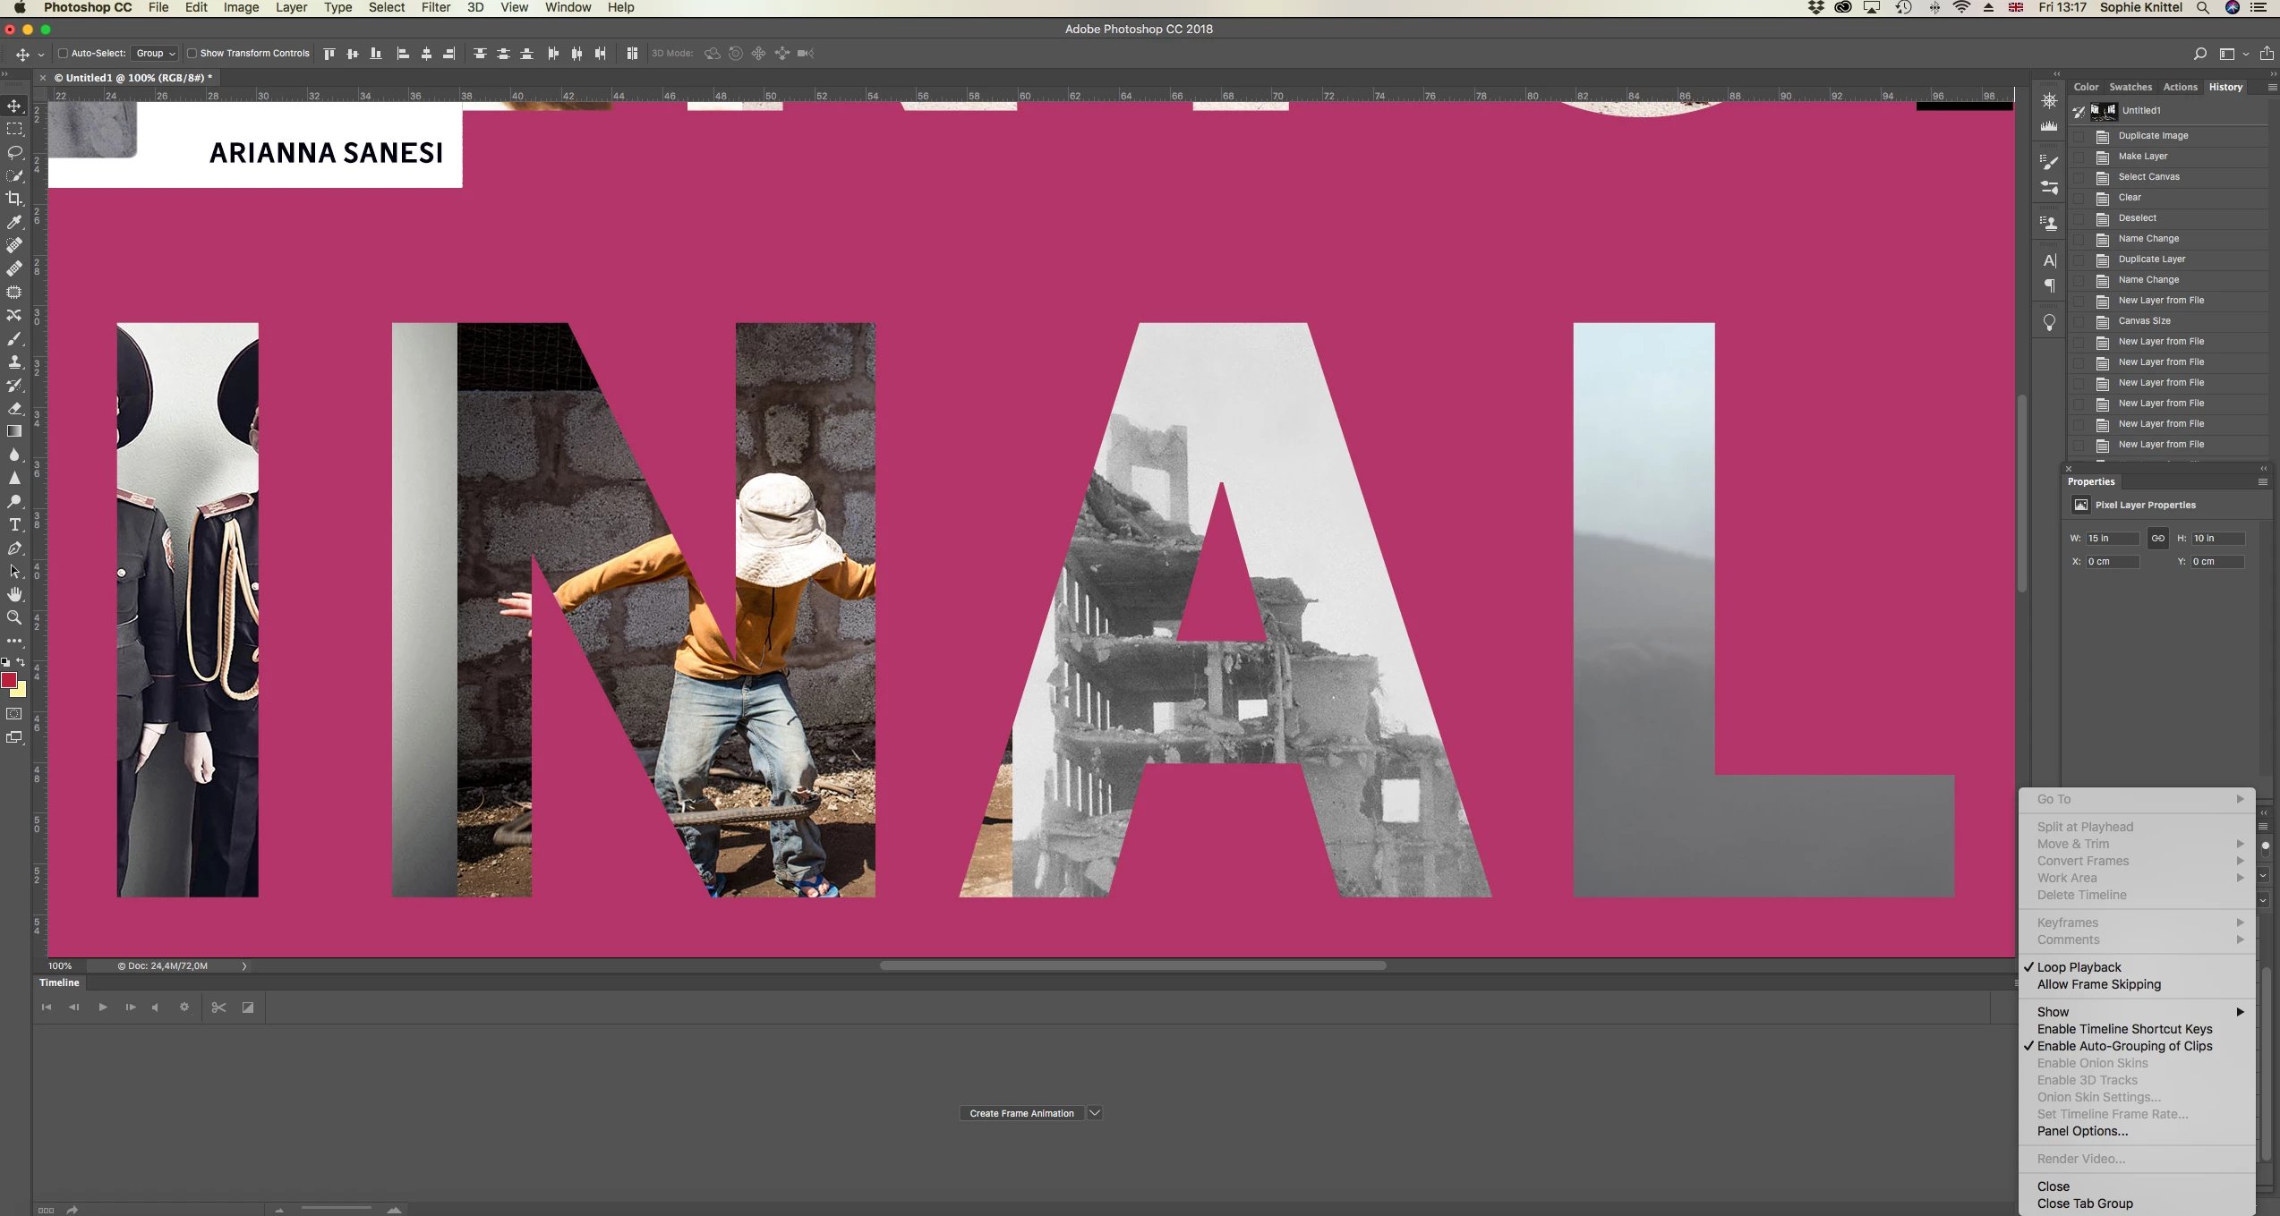Click the Create Frame Animation button
Viewport: 2280px width, 1216px height.
[1021, 1113]
